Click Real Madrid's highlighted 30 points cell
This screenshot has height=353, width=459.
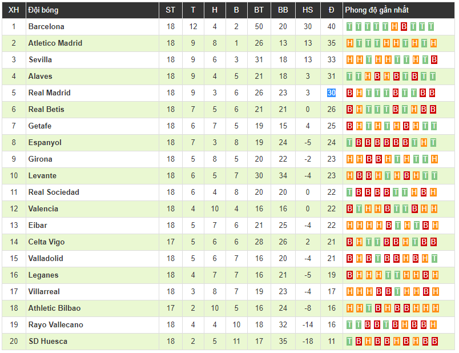pyautogui.click(x=332, y=93)
